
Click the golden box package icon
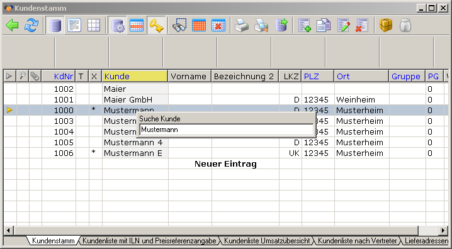pos(386,25)
